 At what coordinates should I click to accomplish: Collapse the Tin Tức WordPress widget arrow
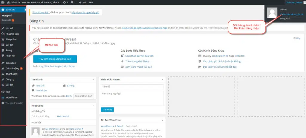point(163,120)
